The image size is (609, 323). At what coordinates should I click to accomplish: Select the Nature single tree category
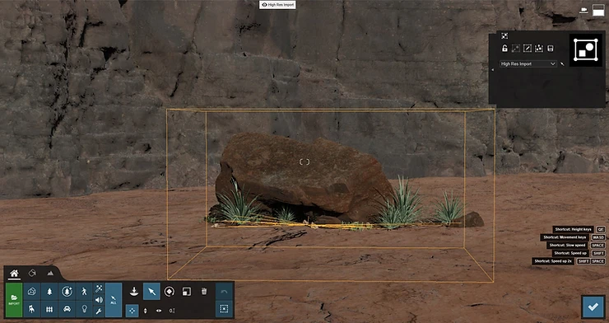point(49,291)
